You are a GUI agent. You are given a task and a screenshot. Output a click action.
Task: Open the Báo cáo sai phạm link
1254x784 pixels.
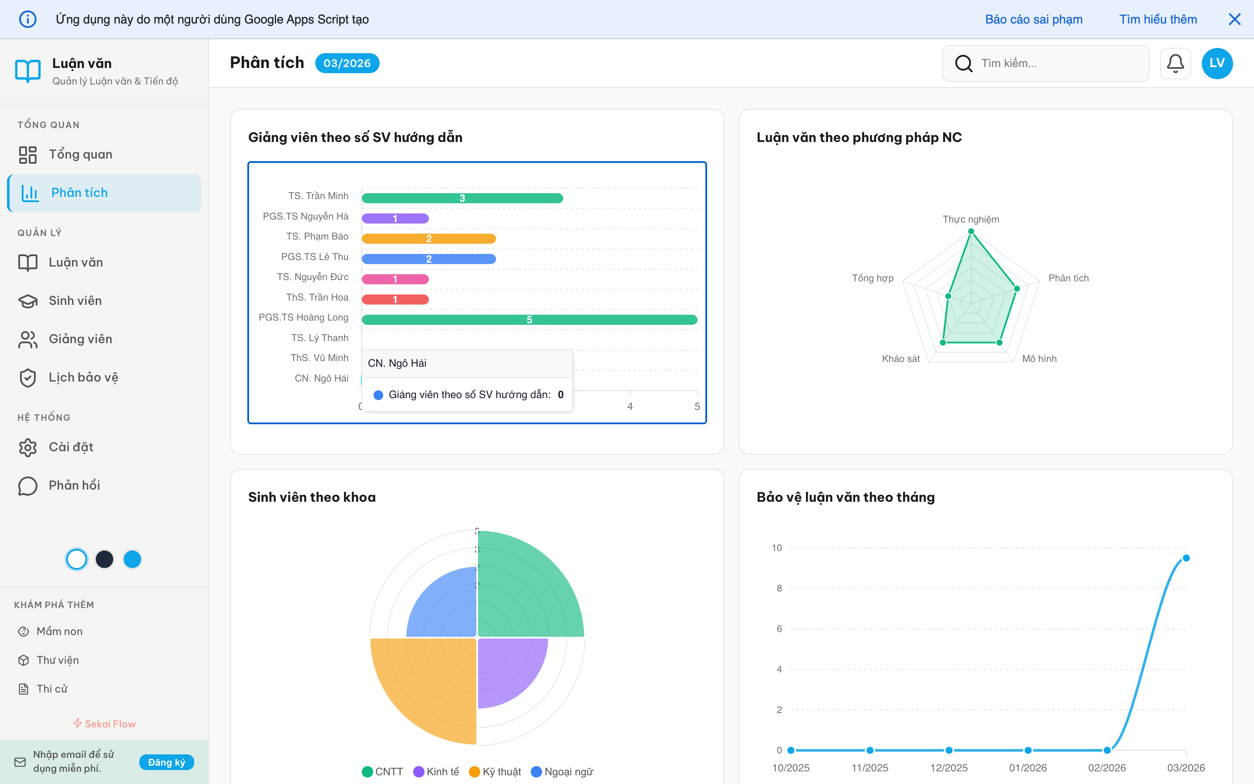1033,20
